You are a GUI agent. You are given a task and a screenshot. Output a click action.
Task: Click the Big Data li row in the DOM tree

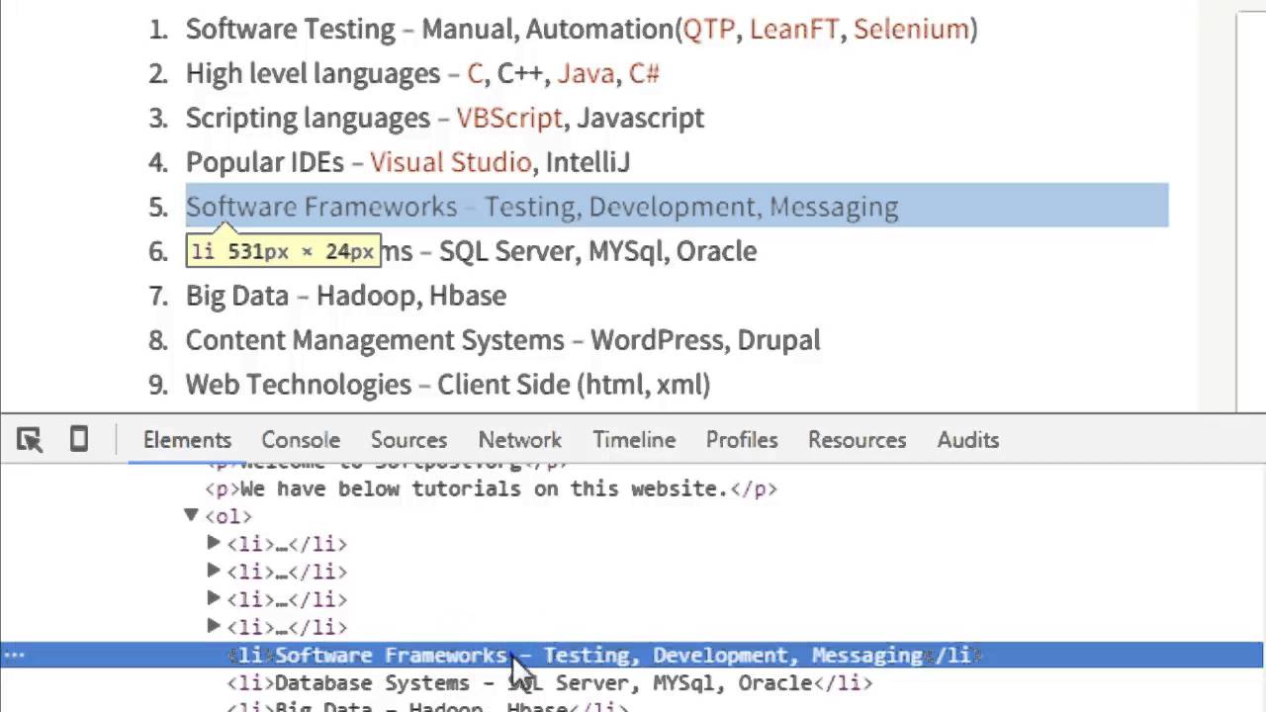click(427, 707)
